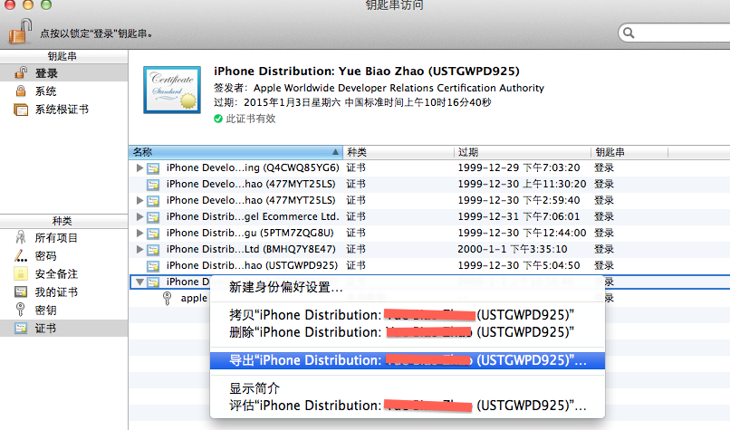Image resolution: width=730 pixels, height=430 pixels.
Task: Click the BMHQ7Y8E47 row certificate icon
Action: (153, 250)
